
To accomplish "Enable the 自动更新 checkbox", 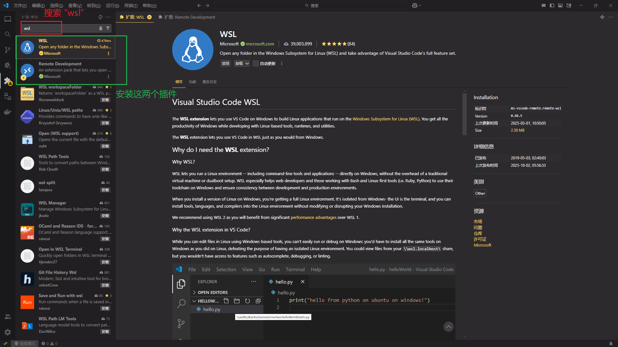I will 256,63.
